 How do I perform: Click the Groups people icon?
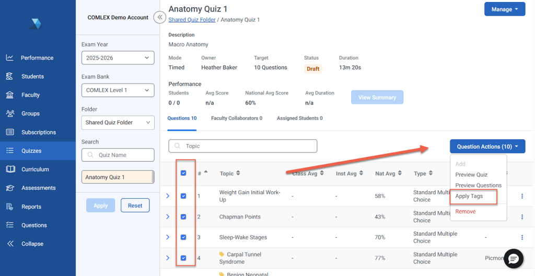coord(10,114)
